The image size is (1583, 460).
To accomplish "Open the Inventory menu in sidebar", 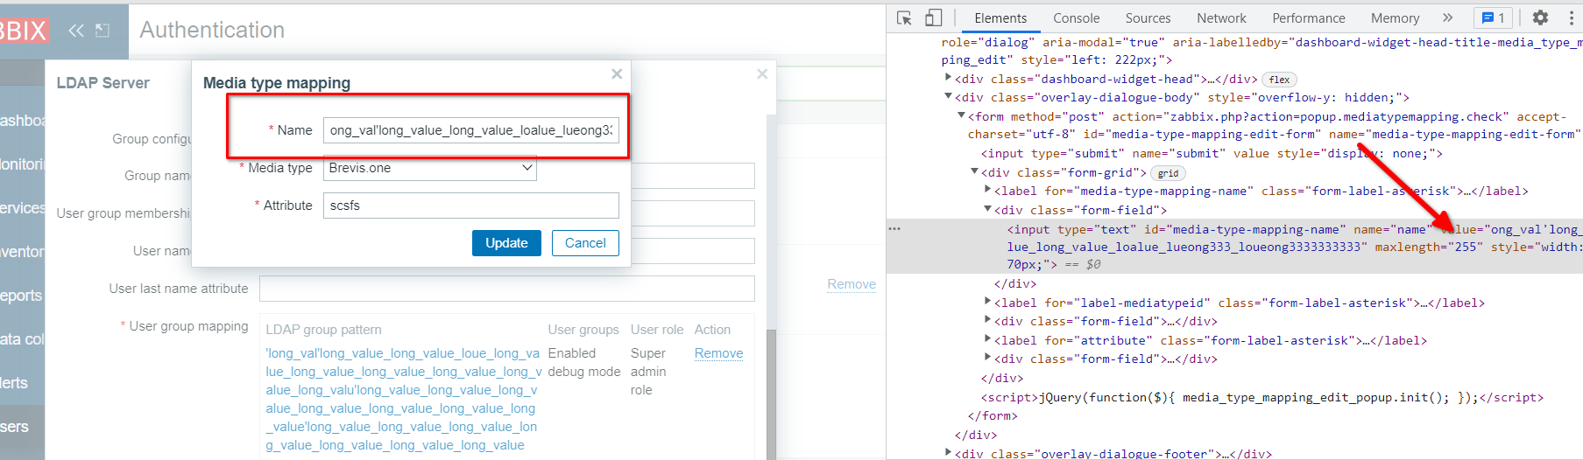I will click(23, 252).
